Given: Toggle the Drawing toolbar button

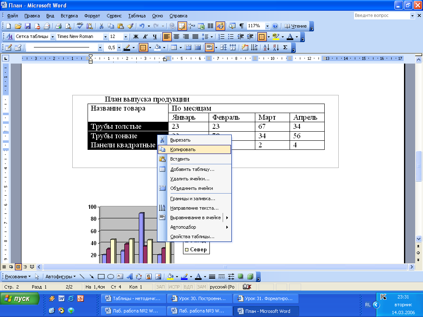Looking at the screenshot, I should [220, 26].
